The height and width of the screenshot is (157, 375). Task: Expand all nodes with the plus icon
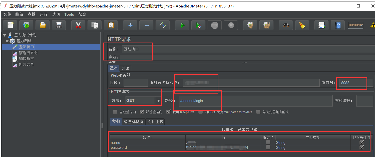[130, 25]
